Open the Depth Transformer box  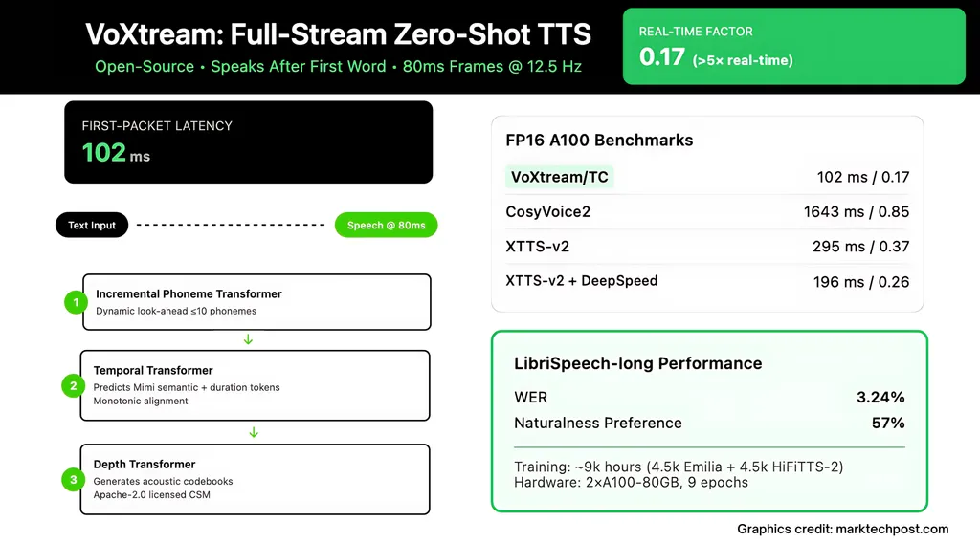(x=255, y=479)
